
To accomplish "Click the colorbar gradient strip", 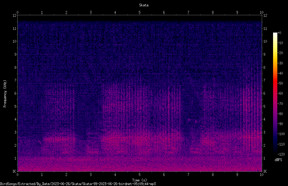I will [275, 93].
